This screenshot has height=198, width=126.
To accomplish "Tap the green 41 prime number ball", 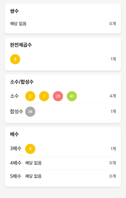I will click(x=72, y=96).
